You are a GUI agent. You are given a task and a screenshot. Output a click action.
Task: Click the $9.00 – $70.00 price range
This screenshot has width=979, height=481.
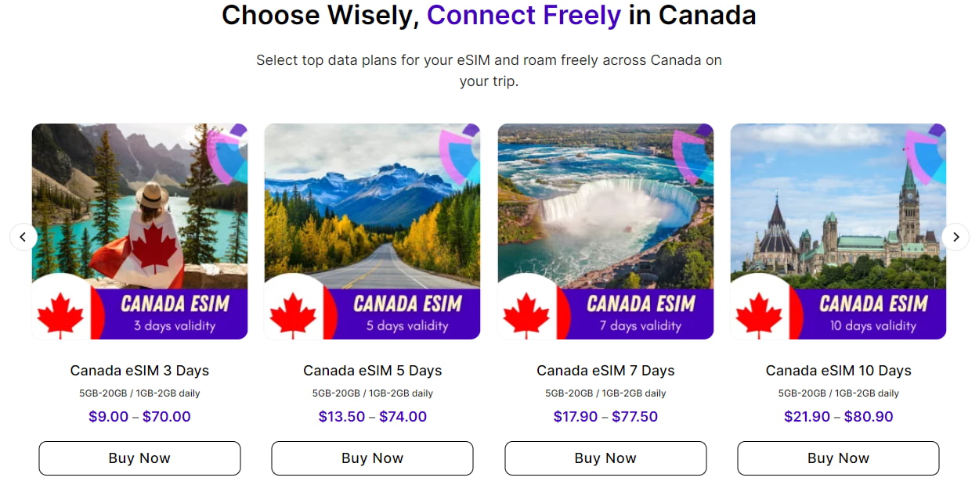139,417
